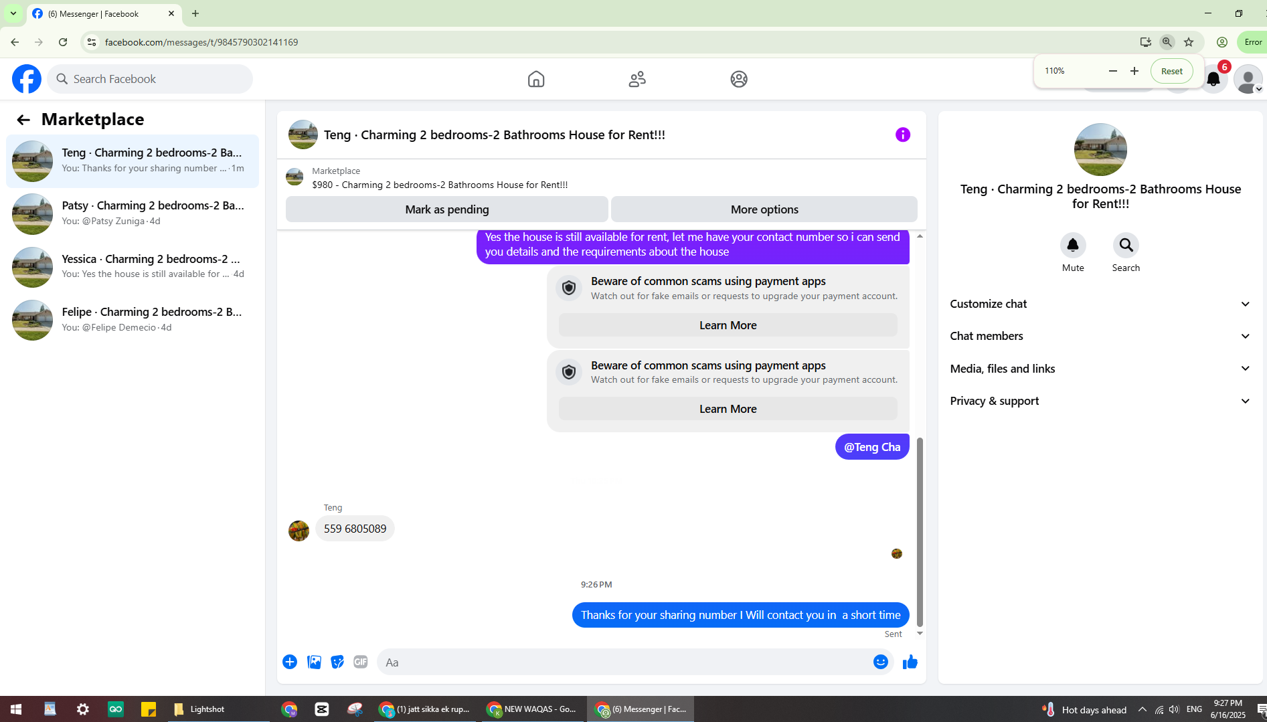
Task: Switch to Messenger Facebook browser tab
Action: [104, 13]
